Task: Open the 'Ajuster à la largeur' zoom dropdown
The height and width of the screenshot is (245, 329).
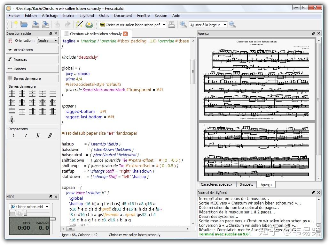Action: tap(225, 25)
